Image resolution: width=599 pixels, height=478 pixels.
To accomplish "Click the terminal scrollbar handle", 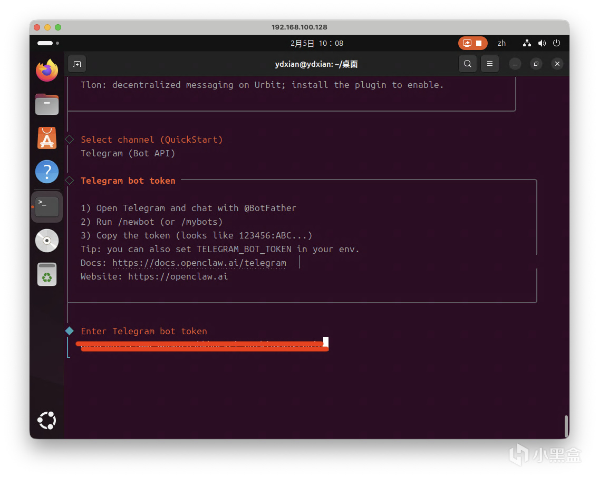I will (x=566, y=426).
